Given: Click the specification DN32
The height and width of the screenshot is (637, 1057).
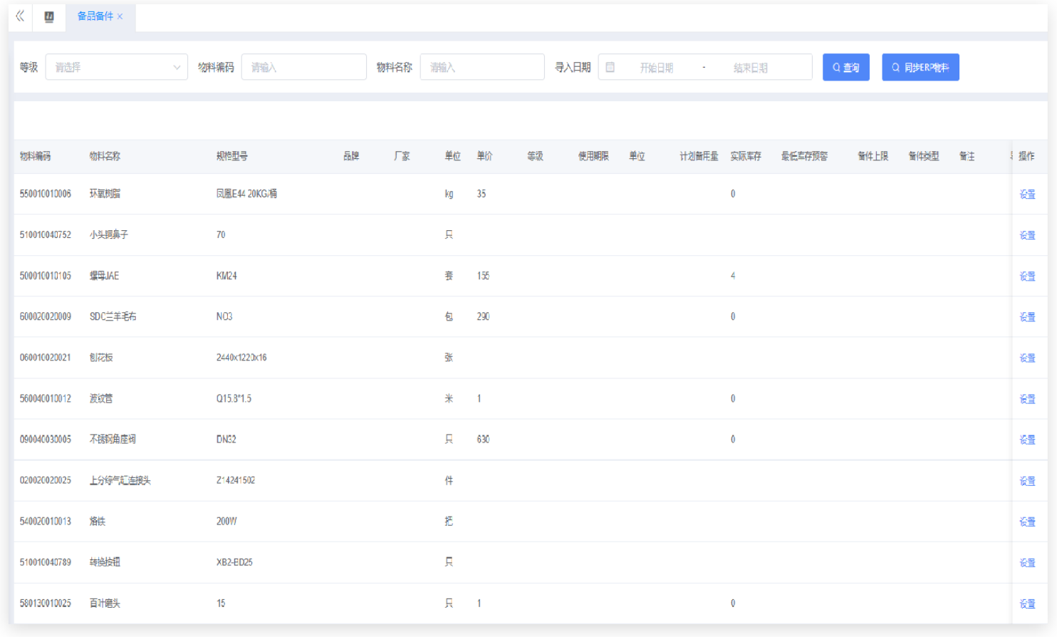Looking at the screenshot, I should point(226,440).
